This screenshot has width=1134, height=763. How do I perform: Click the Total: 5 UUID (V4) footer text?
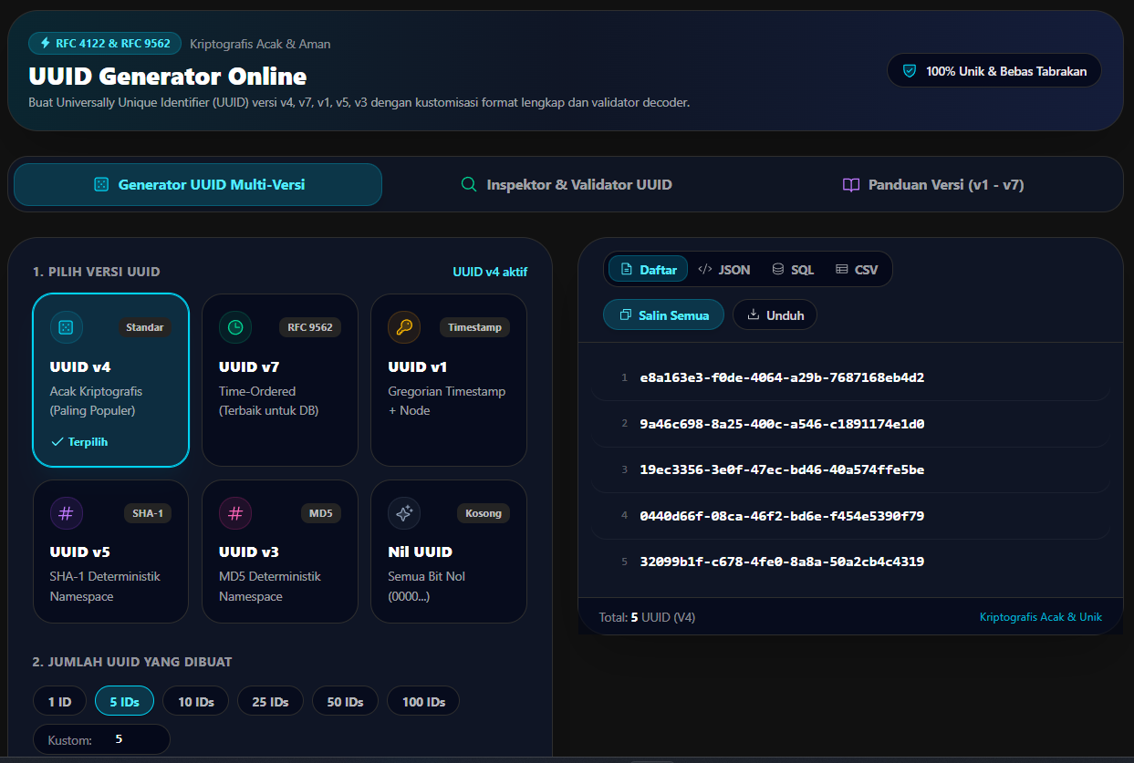(x=647, y=617)
